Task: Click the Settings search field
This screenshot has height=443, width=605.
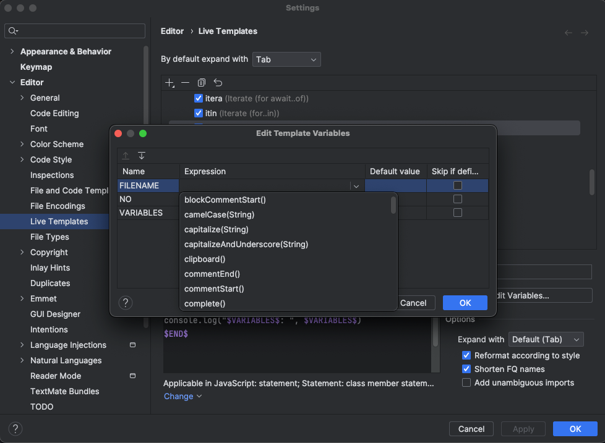Action: point(75,31)
